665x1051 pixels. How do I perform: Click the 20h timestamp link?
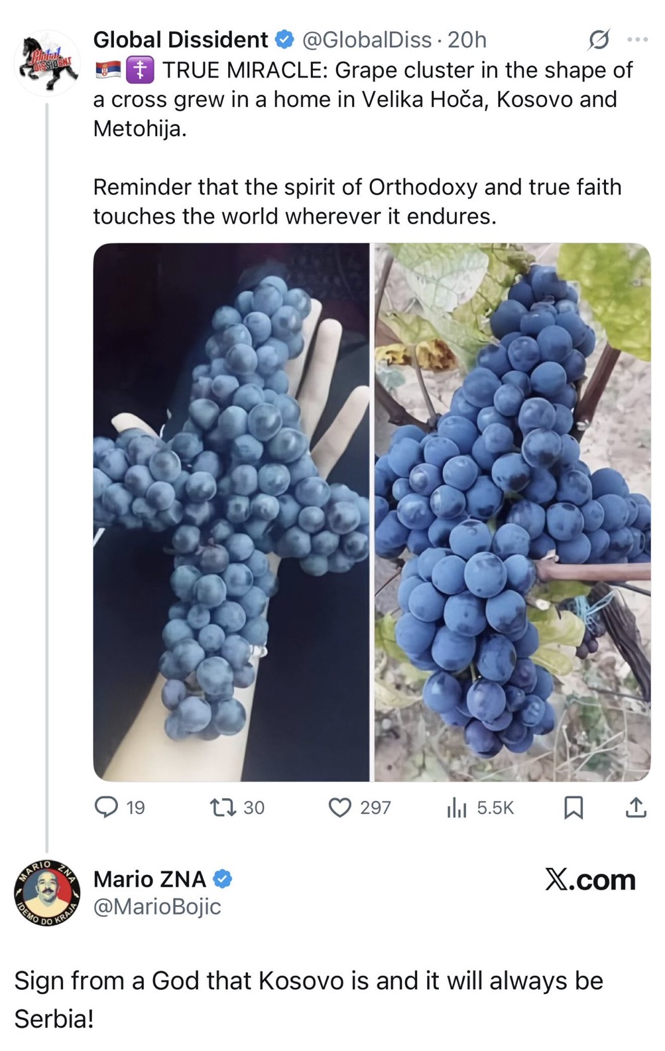(467, 40)
